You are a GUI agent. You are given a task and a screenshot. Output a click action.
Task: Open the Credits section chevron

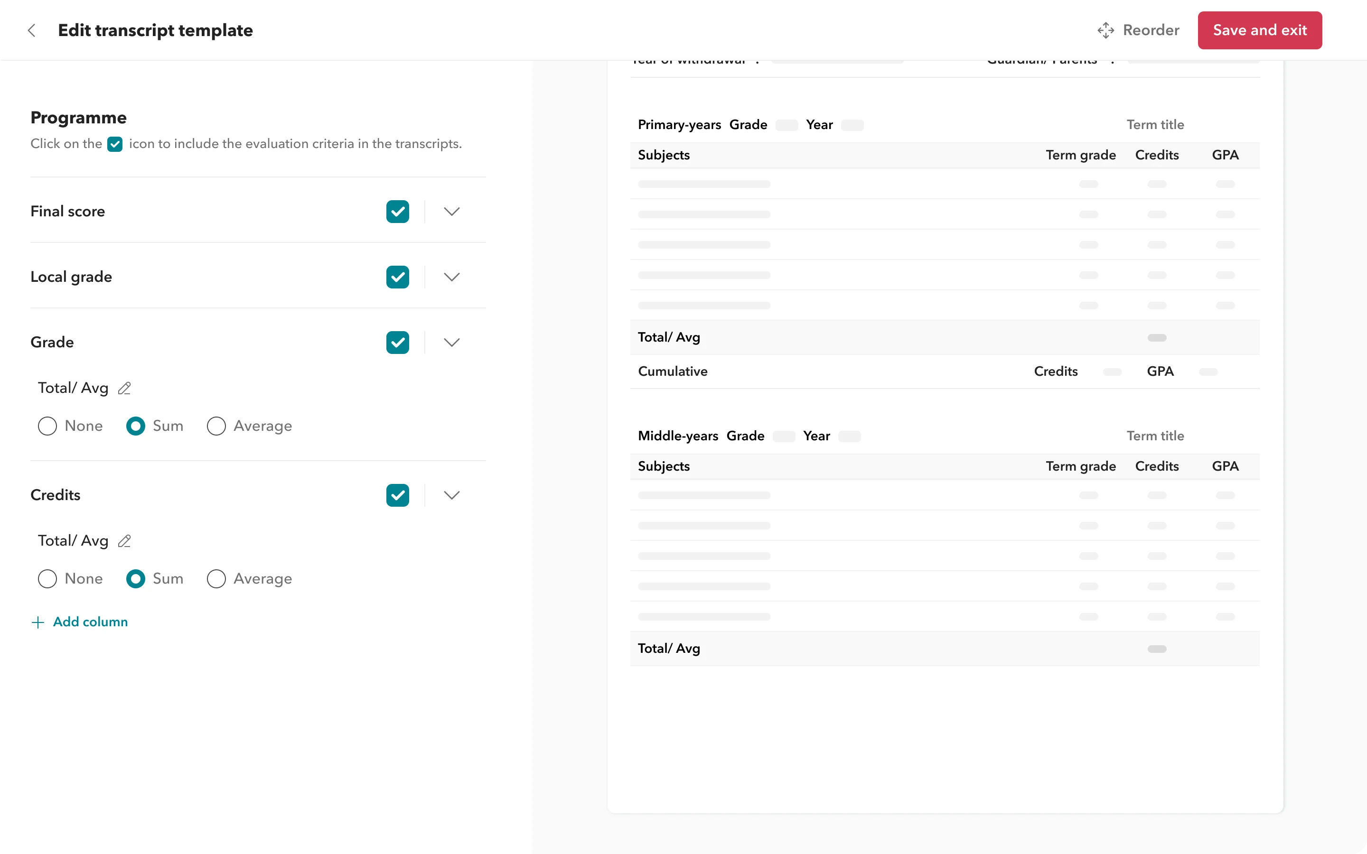pos(451,495)
